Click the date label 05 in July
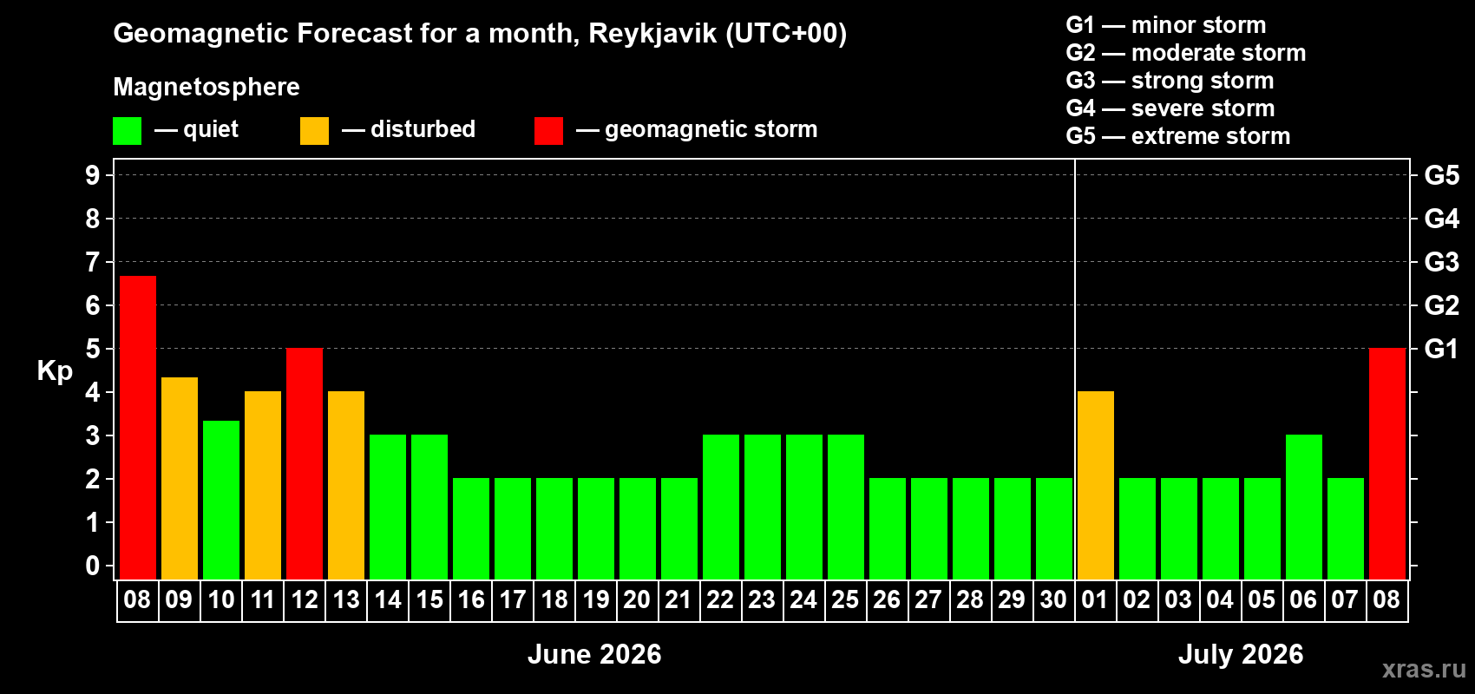1475x694 pixels. (x=1262, y=600)
